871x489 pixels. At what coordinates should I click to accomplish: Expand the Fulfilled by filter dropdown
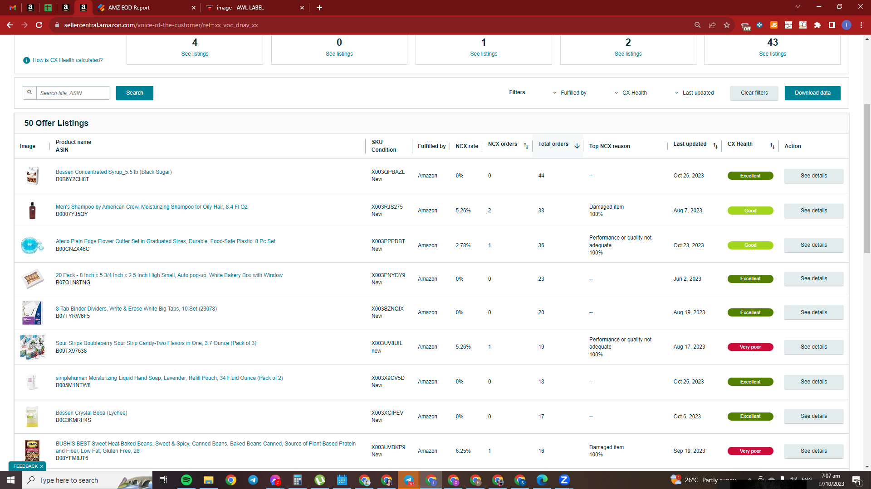pyautogui.click(x=569, y=93)
